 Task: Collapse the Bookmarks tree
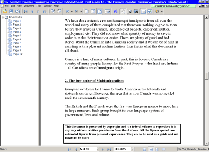point(3,18)
